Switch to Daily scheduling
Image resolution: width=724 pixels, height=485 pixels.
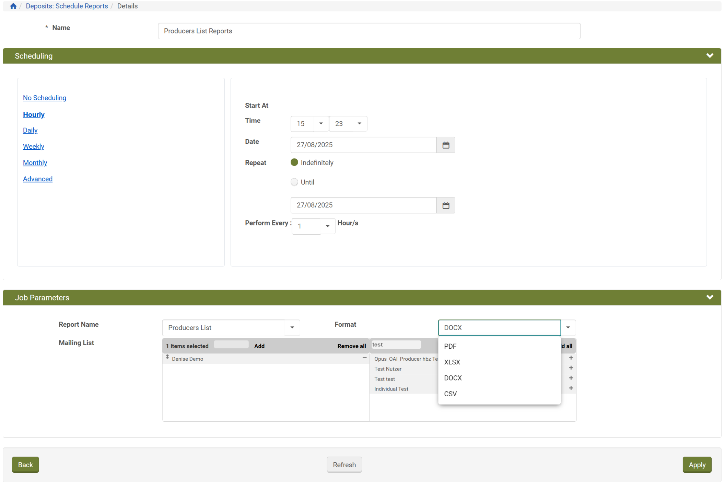(30, 130)
